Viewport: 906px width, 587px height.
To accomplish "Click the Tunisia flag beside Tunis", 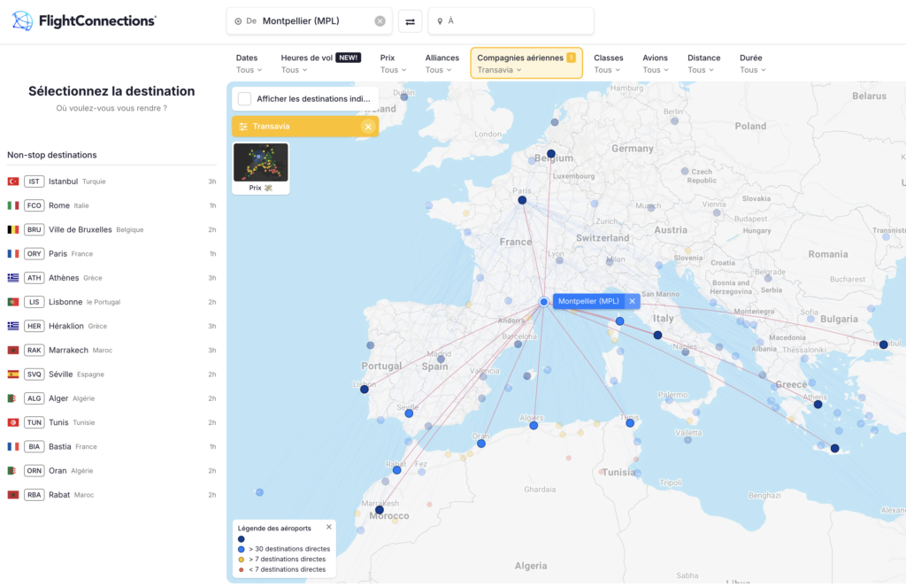I will (12, 422).
